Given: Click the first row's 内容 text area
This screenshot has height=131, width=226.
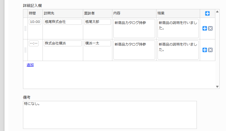Looking at the screenshot, I should pos(134,28).
